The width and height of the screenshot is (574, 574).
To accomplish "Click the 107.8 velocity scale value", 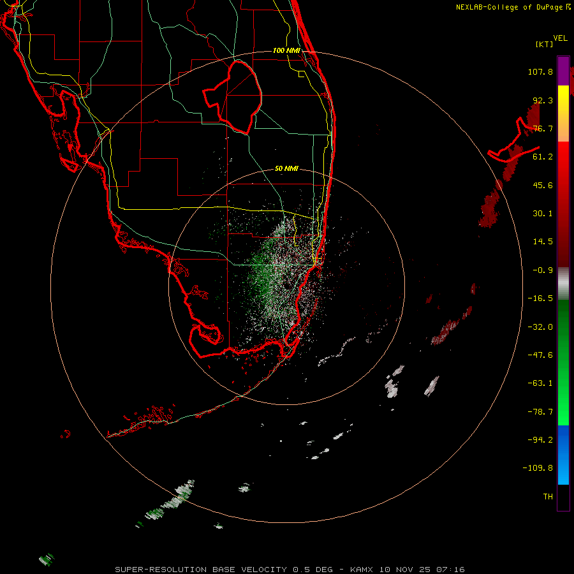I will (540, 71).
